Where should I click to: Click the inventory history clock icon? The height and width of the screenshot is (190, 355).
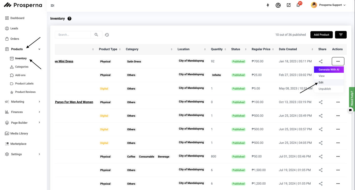click(107, 35)
